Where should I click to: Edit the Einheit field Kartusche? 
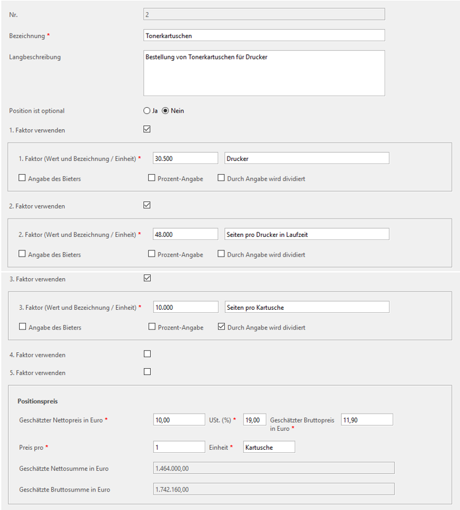[x=269, y=447]
